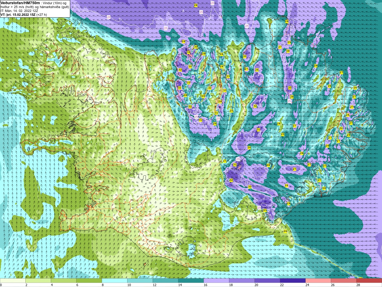This screenshot has height=287, width=382.
Task: Click the red legend swatch above 28 m/s
Action: (x=369, y=281)
